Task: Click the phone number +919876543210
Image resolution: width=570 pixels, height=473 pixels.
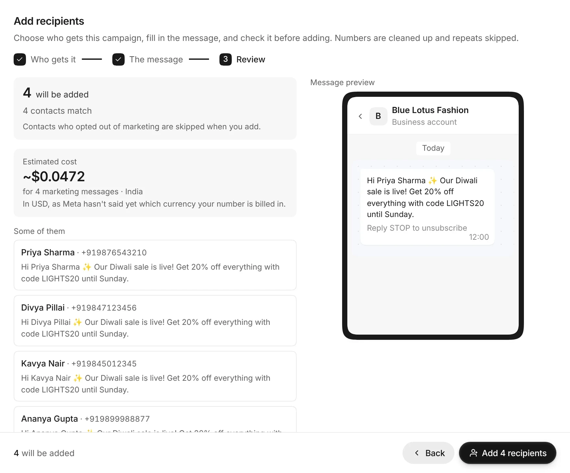Action: coord(114,252)
